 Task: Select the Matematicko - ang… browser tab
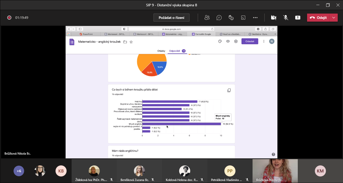[x=172, y=34]
